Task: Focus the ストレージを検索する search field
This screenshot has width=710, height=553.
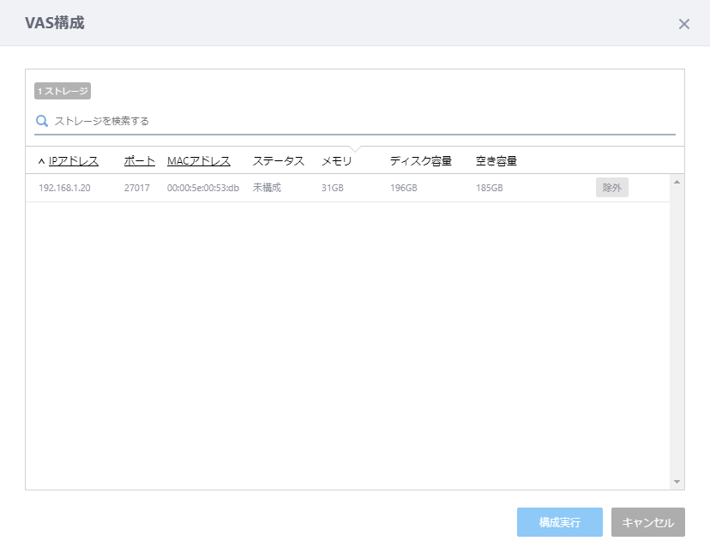Action: (360, 121)
